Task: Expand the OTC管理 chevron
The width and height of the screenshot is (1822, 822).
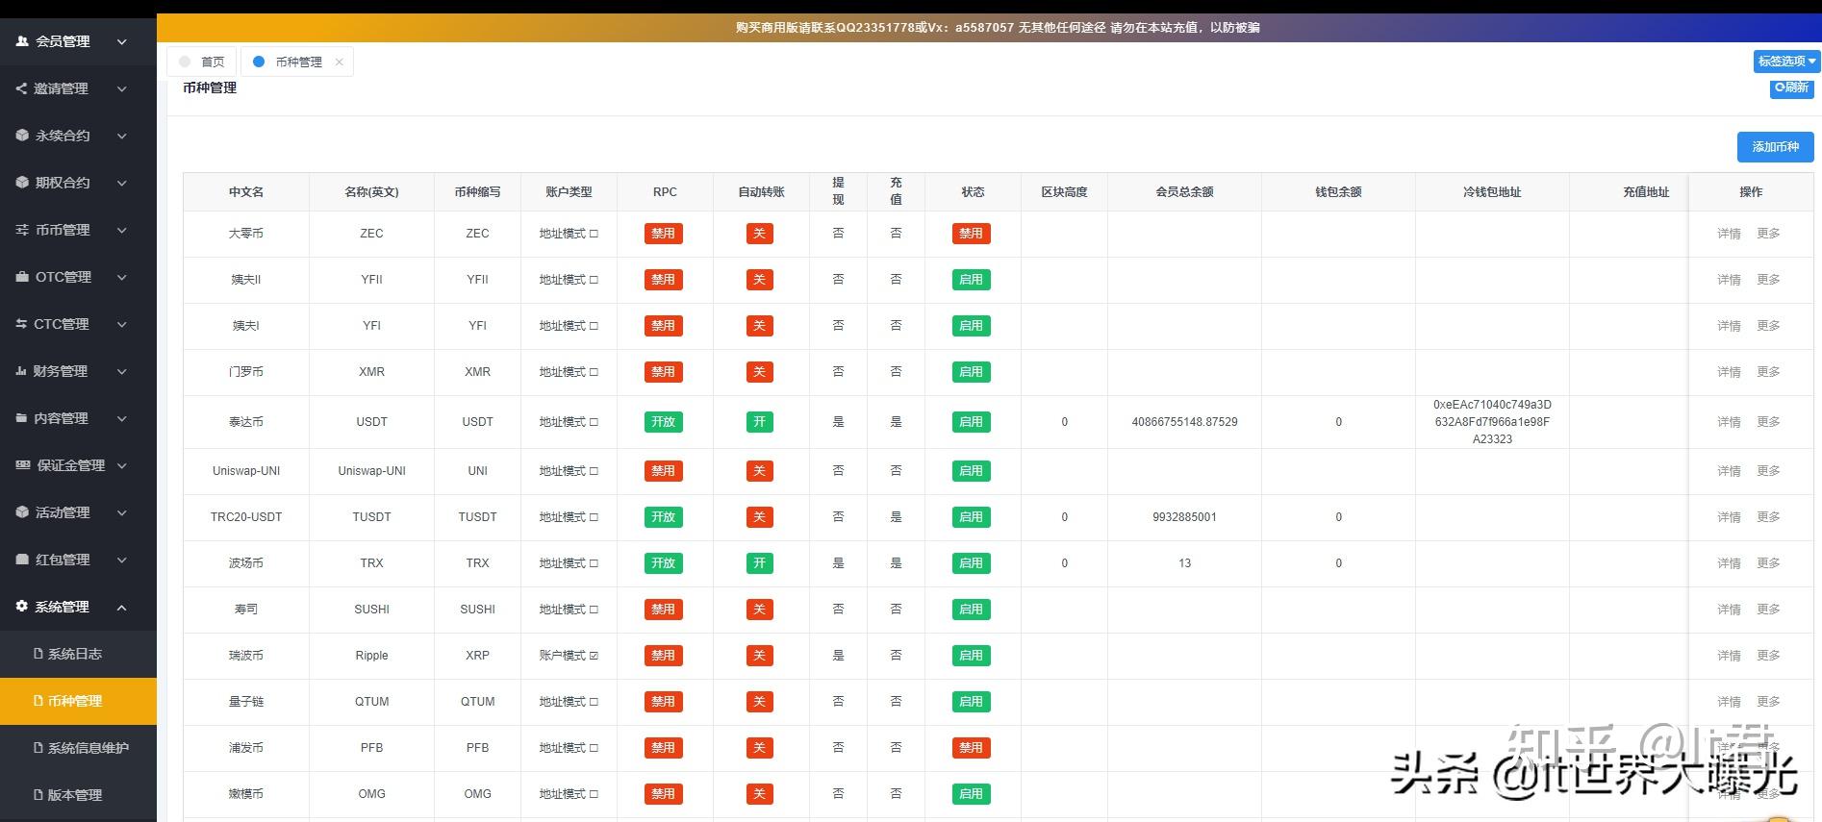Action: 122,277
